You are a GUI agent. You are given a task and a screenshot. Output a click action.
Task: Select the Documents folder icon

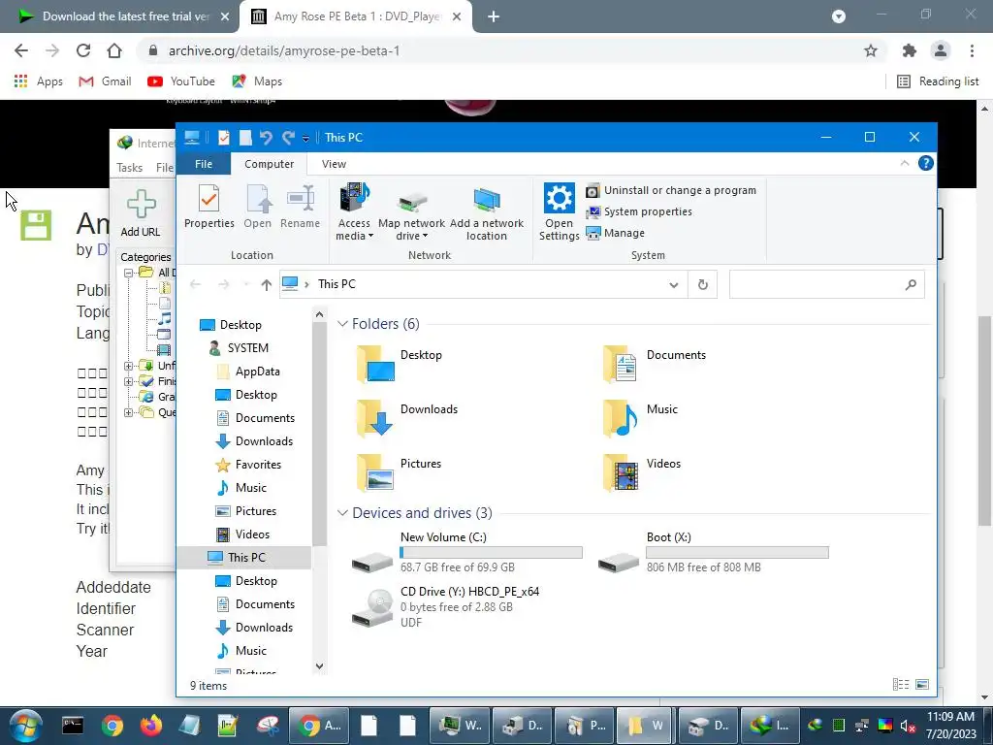pyautogui.click(x=656, y=364)
